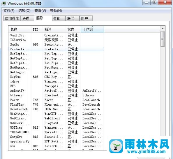
Task: Open the 帮助(H) menu
Action: coord(56,11)
